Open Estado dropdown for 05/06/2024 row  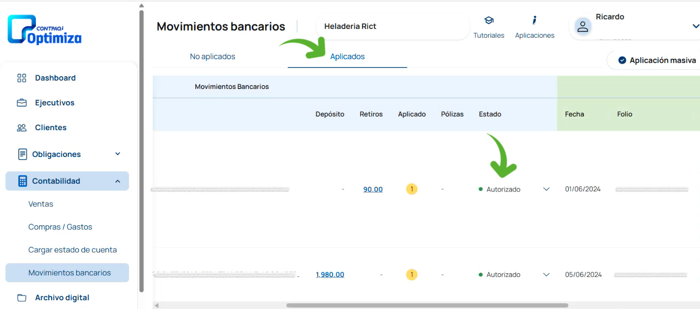point(546,275)
